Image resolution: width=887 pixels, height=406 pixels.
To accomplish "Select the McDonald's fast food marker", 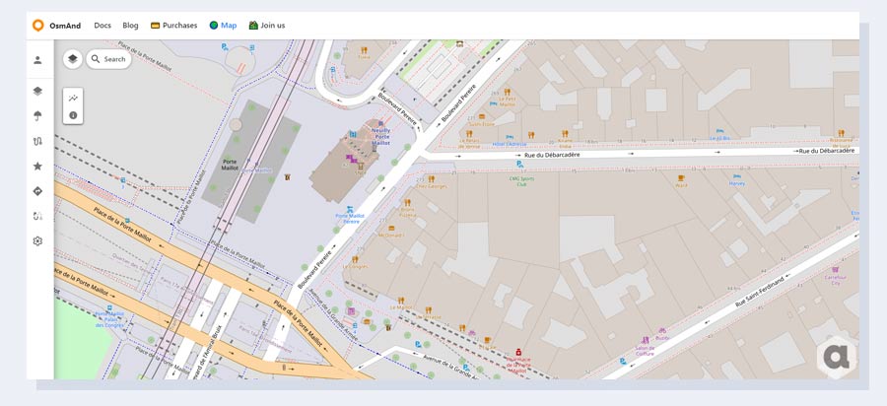I will [391, 228].
